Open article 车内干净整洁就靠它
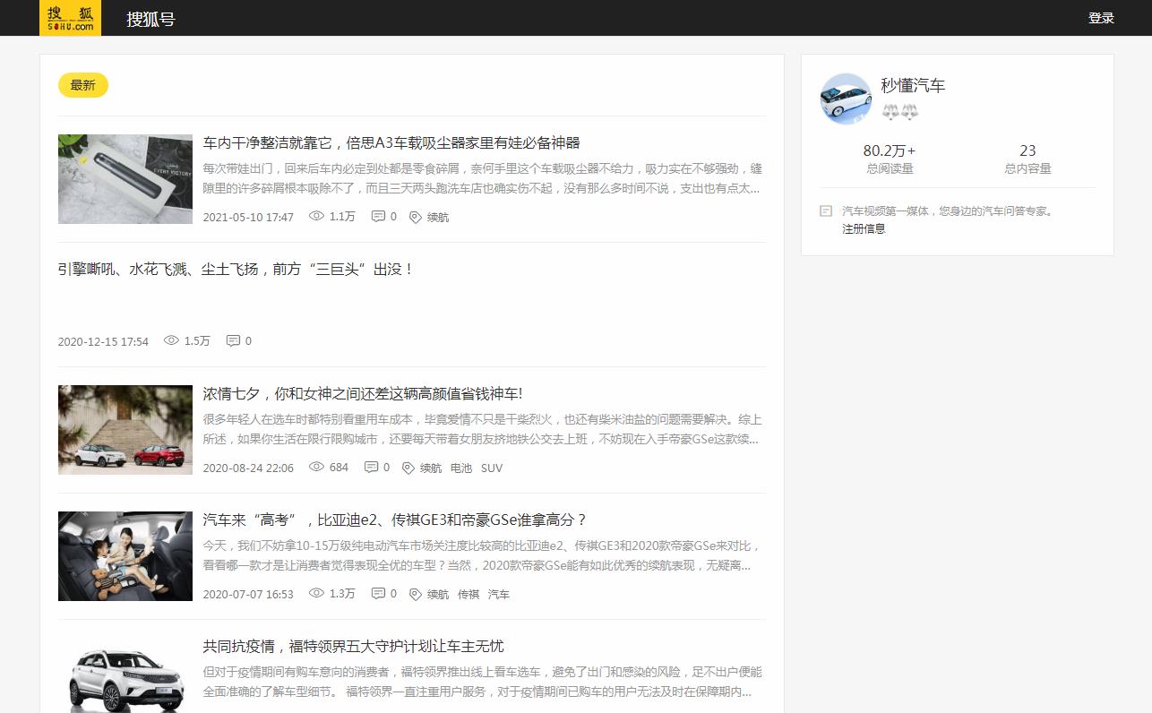The width and height of the screenshot is (1152, 713). pyautogui.click(x=391, y=142)
